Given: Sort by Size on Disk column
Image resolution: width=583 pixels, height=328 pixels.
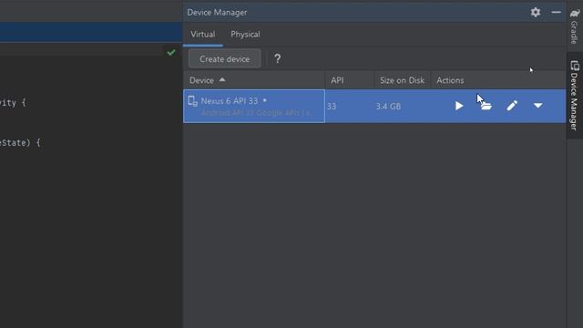Looking at the screenshot, I should point(402,80).
